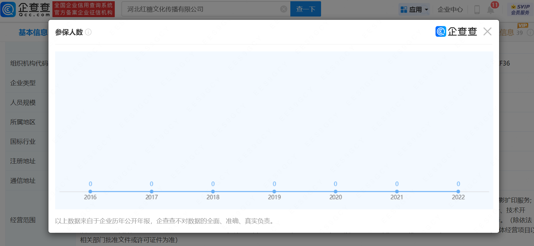Click the 所属地区 row label
The width and height of the screenshot is (534, 246).
point(23,122)
